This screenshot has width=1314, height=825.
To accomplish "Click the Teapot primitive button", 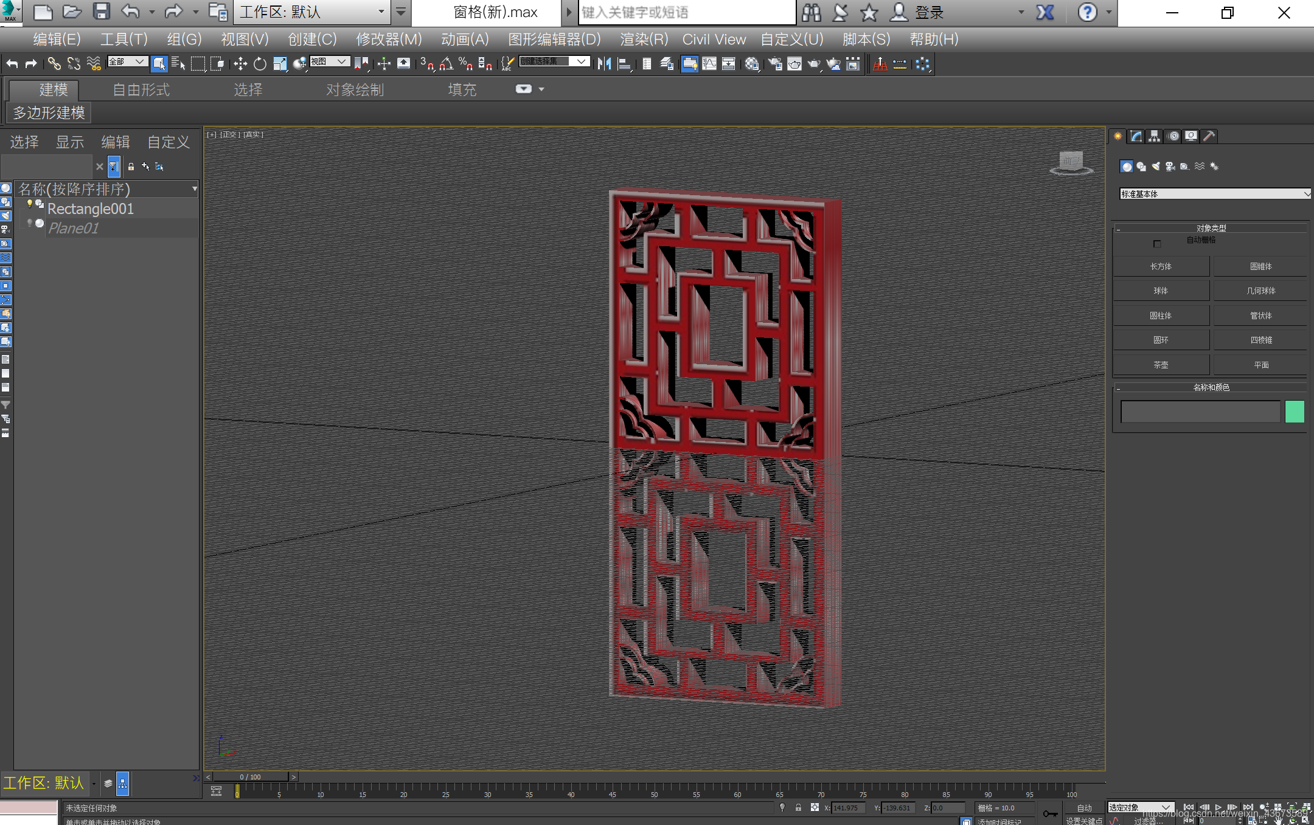I will [x=1161, y=365].
